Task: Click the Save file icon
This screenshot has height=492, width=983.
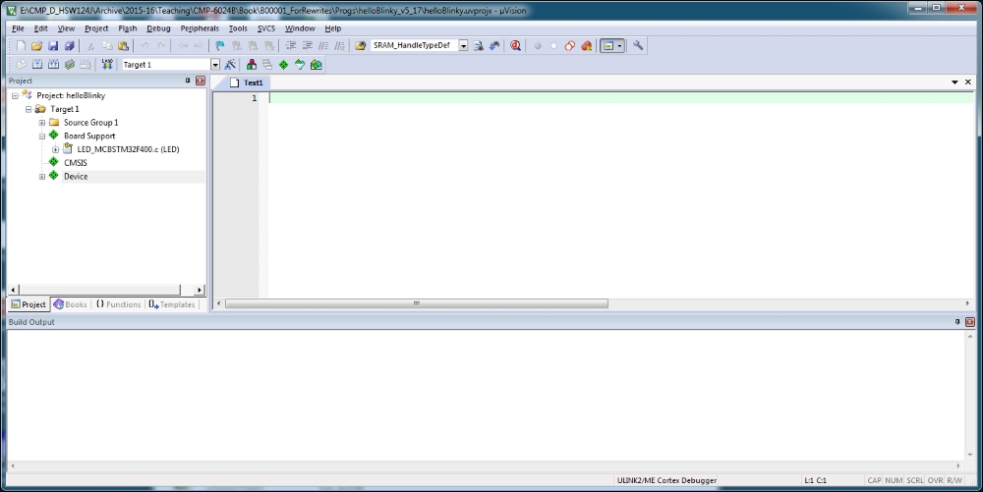Action: [53, 46]
